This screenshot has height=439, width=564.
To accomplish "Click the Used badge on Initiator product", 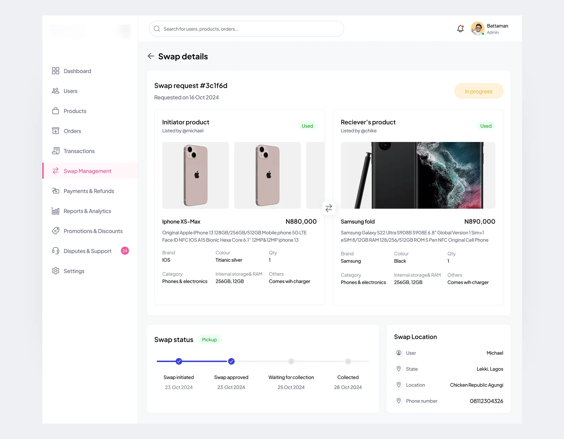I will pyautogui.click(x=307, y=126).
